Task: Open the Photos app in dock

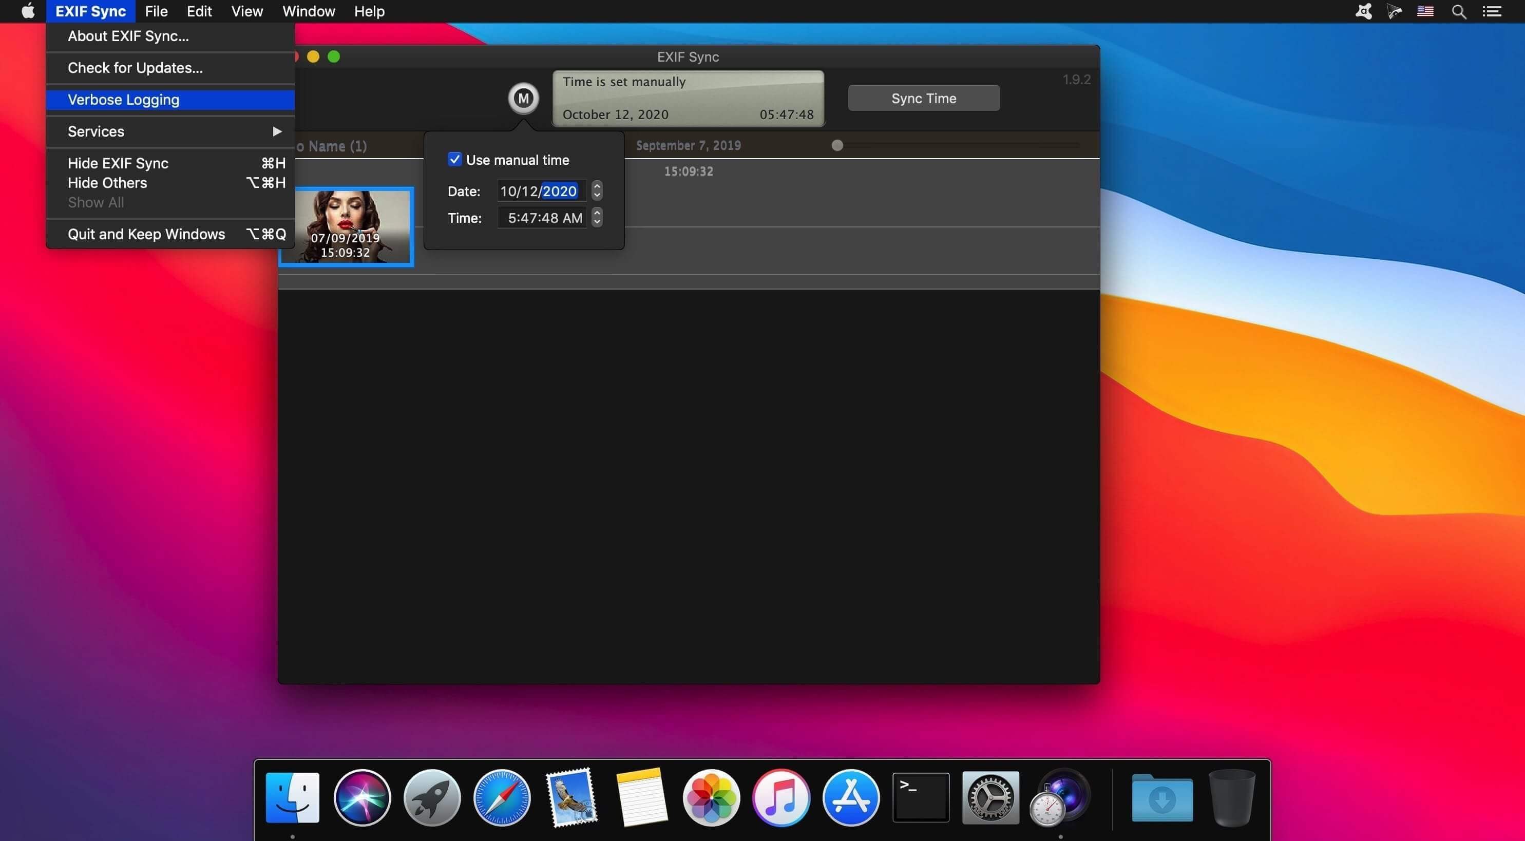Action: click(x=711, y=797)
